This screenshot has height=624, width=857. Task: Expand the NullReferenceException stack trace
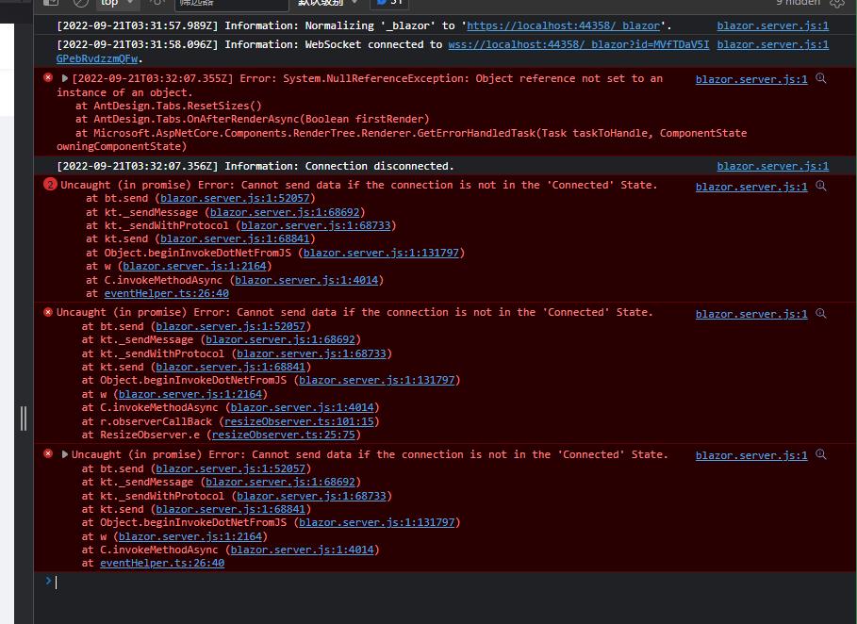point(64,78)
